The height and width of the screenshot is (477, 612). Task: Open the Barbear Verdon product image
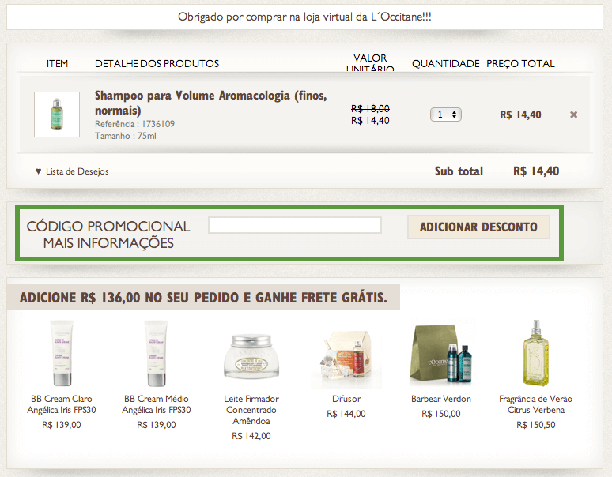tap(441, 354)
